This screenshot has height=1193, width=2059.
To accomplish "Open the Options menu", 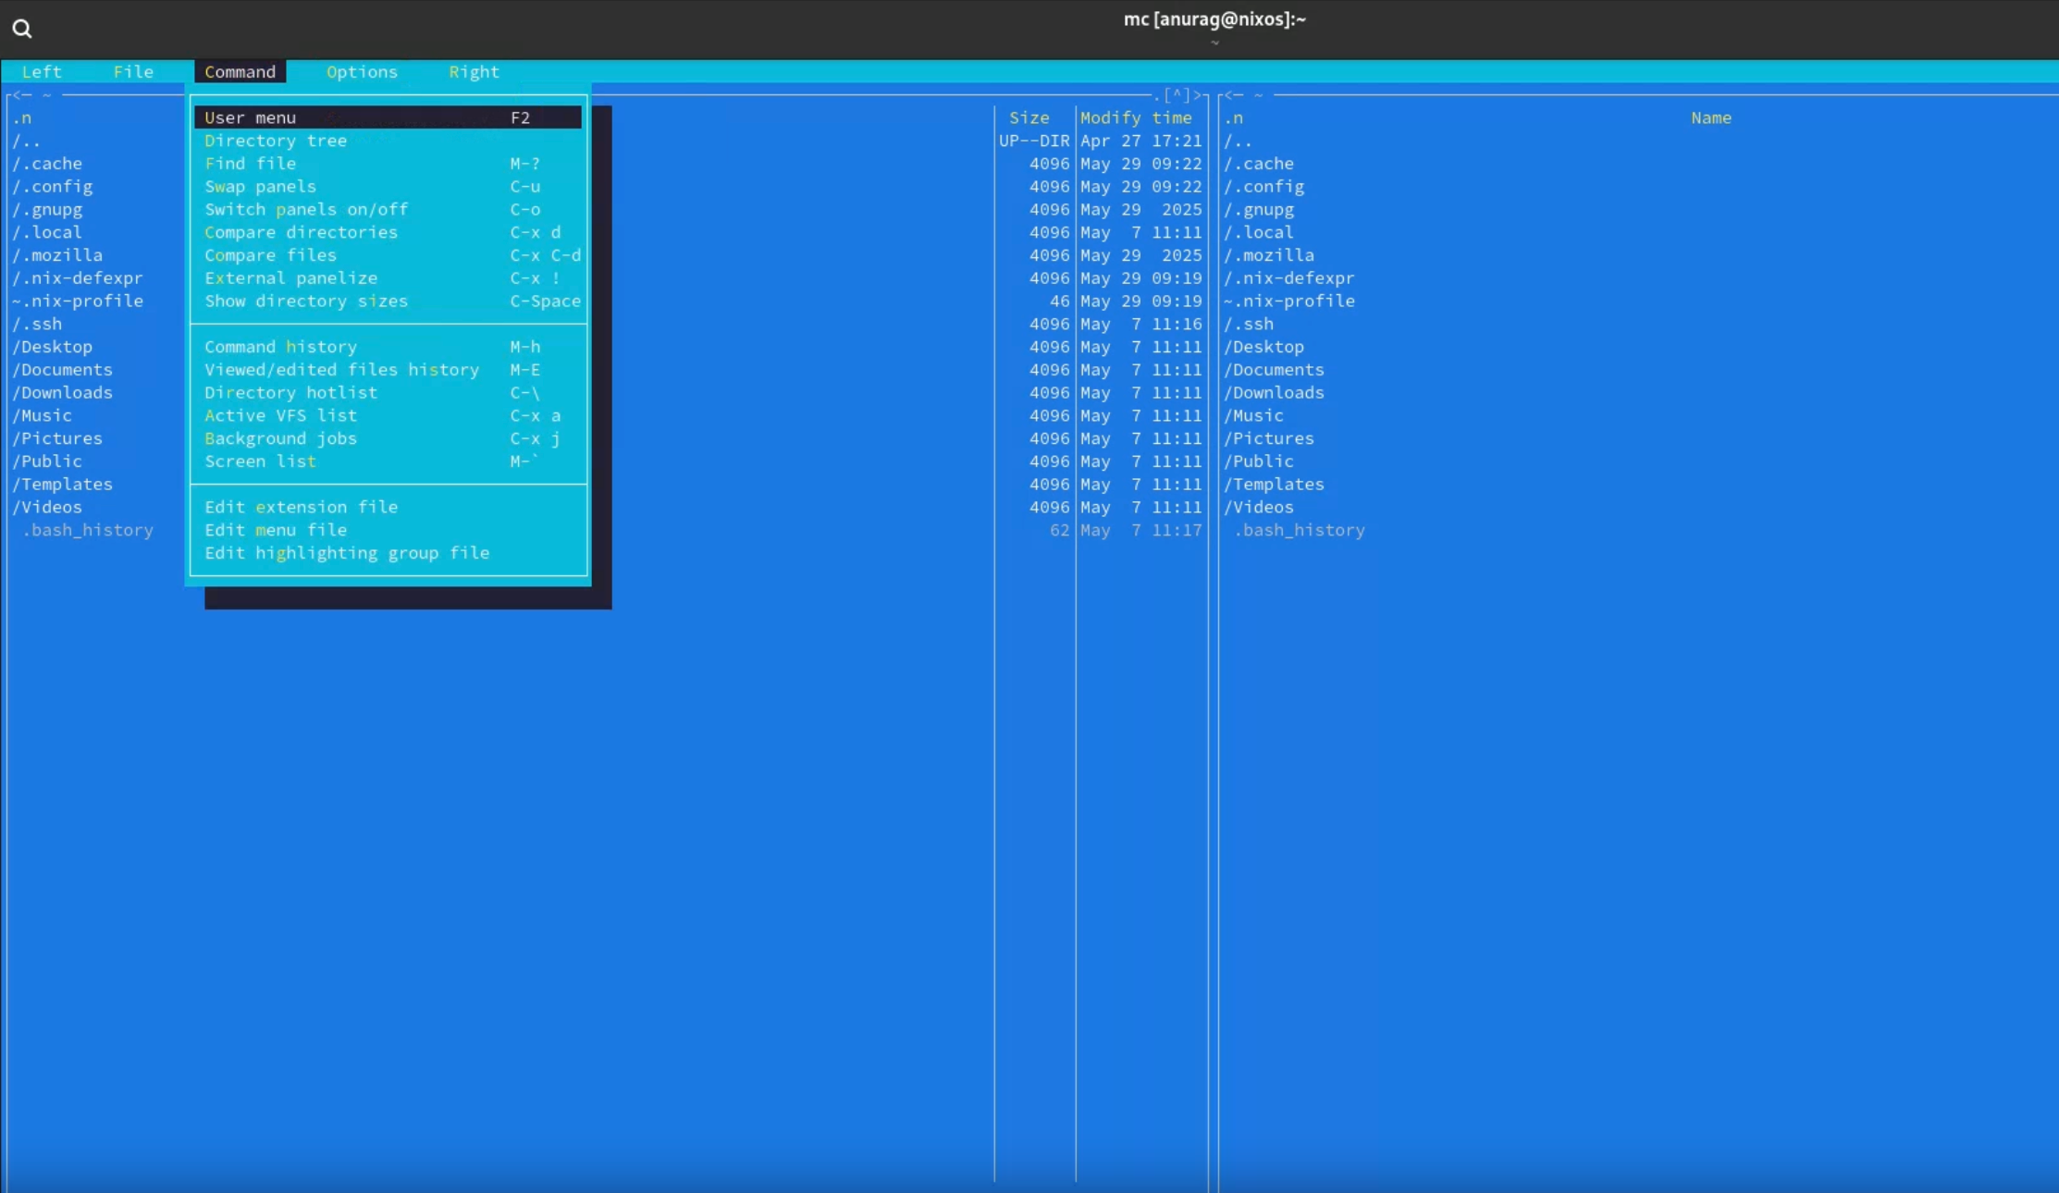I will [361, 71].
